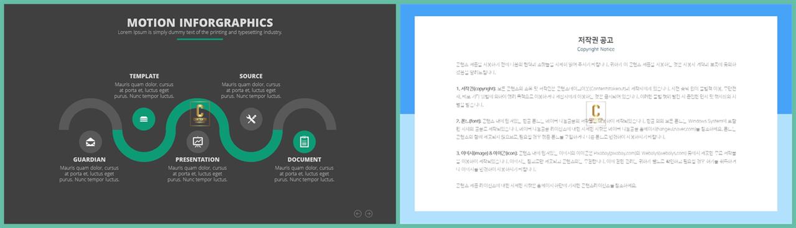796x228 pixels.
Task: Select the Lorem Ipsum subtitle text
Action: coord(200,32)
